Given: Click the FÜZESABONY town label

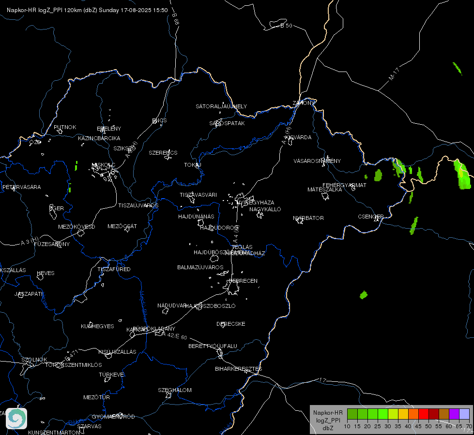Looking at the screenshot, I should 52,244.
